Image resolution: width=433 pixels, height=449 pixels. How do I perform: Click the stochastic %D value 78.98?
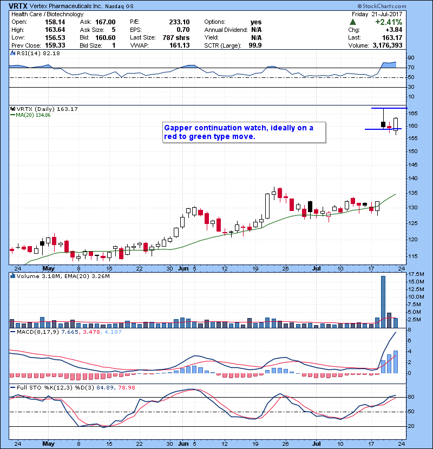(x=126, y=388)
